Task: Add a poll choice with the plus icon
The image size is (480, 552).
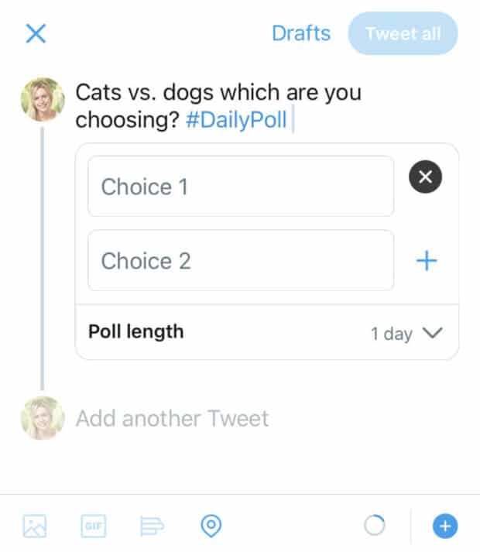Action: tap(427, 261)
